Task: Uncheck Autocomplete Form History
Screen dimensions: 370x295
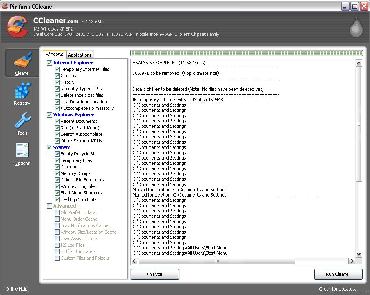Action: click(x=57, y=108)
